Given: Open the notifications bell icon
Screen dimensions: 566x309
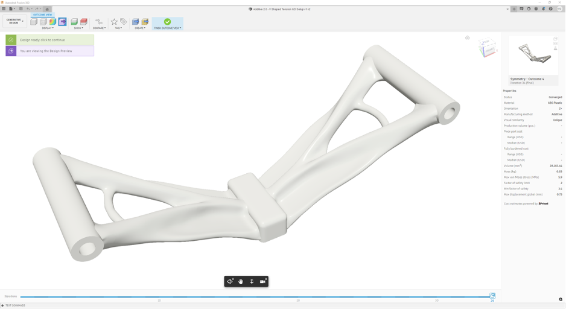Looking at the screenshot, I should [543, 8].
